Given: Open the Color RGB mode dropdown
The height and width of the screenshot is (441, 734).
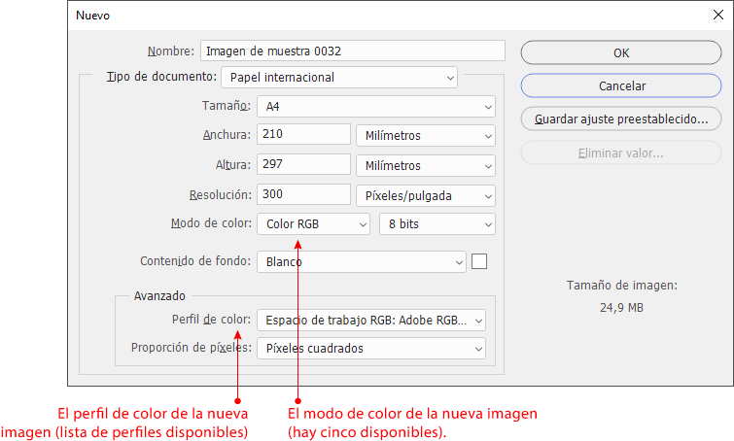Looking at the screenshot, I should 314,224.
